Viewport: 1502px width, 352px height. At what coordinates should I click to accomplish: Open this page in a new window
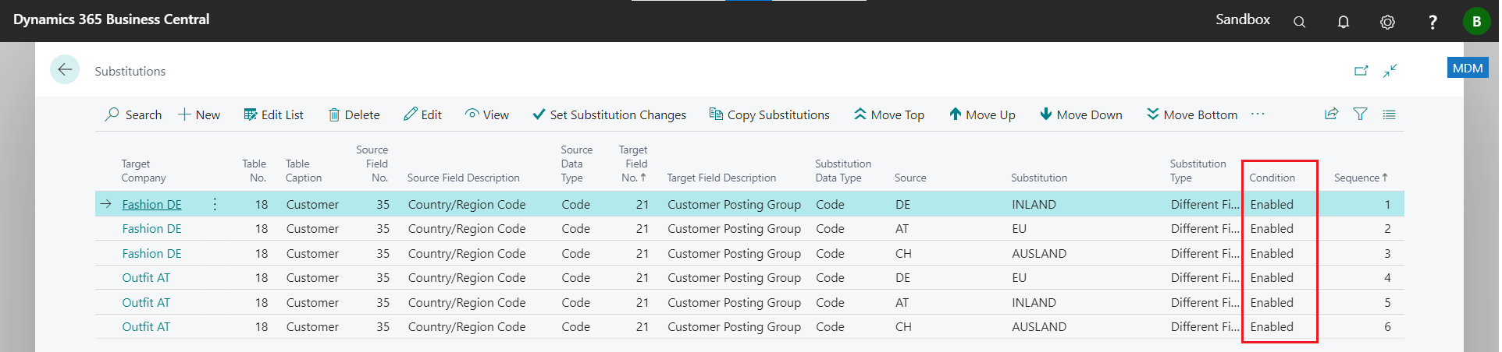[x=1361, y=71]
